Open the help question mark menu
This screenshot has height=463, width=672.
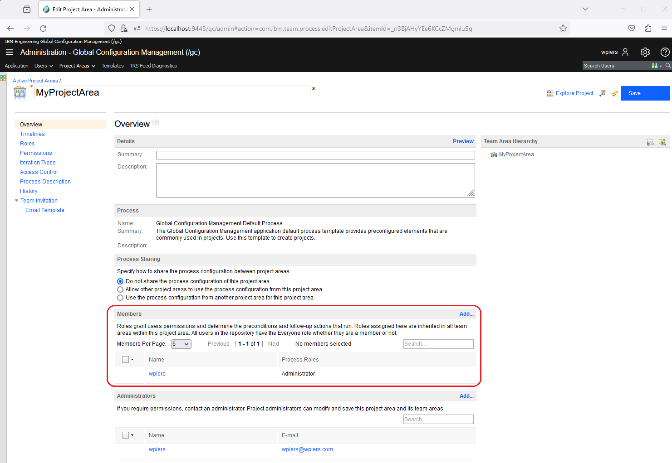[x=665, y=52]
